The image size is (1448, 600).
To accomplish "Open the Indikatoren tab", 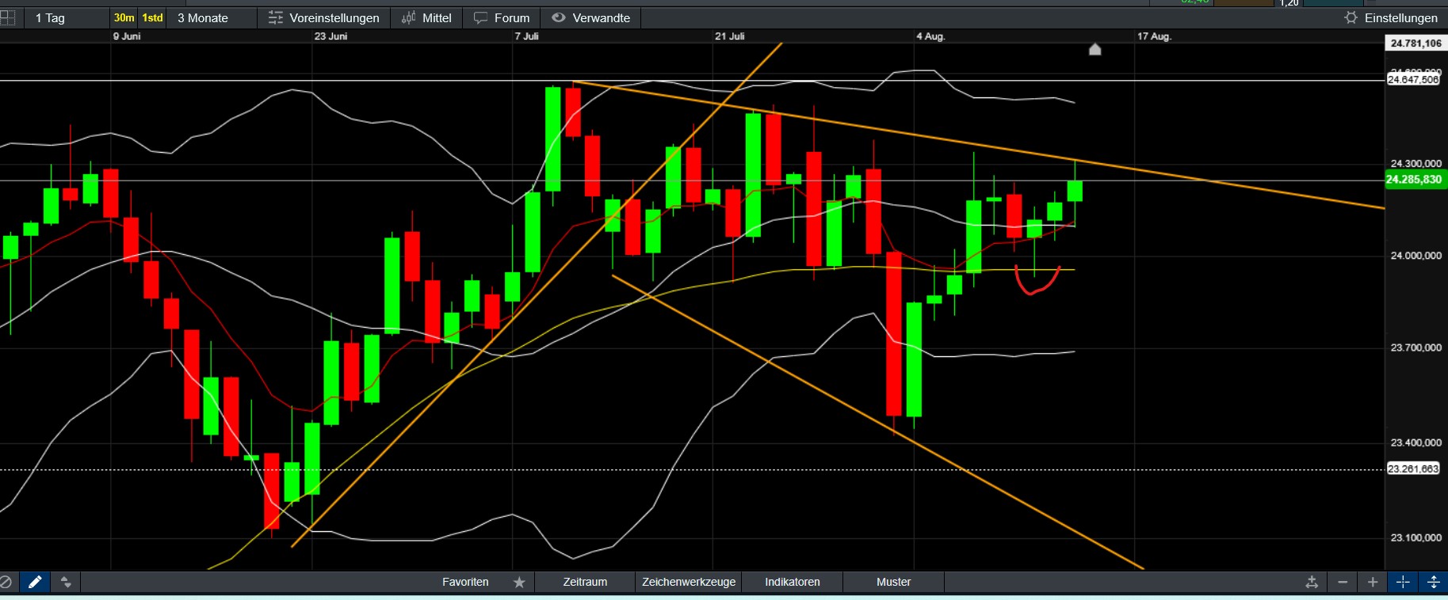I will pyautogui.click(x=793, y=582).
